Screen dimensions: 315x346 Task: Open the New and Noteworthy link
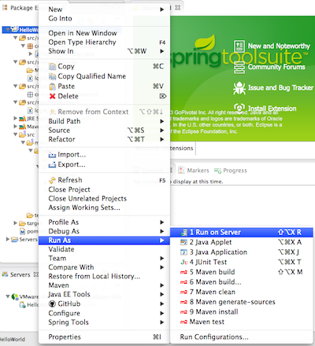(279, 46)
